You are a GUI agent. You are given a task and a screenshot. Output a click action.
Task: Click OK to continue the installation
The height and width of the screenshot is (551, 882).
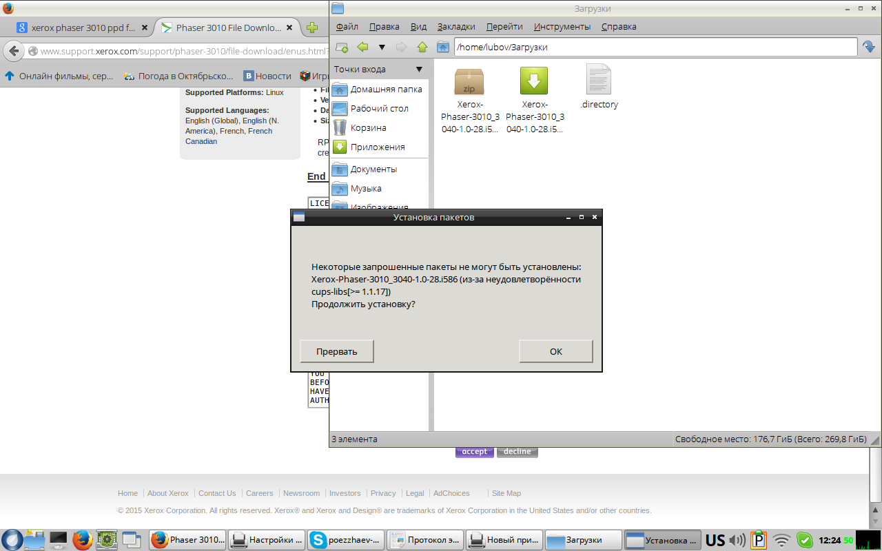(x=556, y=351)
